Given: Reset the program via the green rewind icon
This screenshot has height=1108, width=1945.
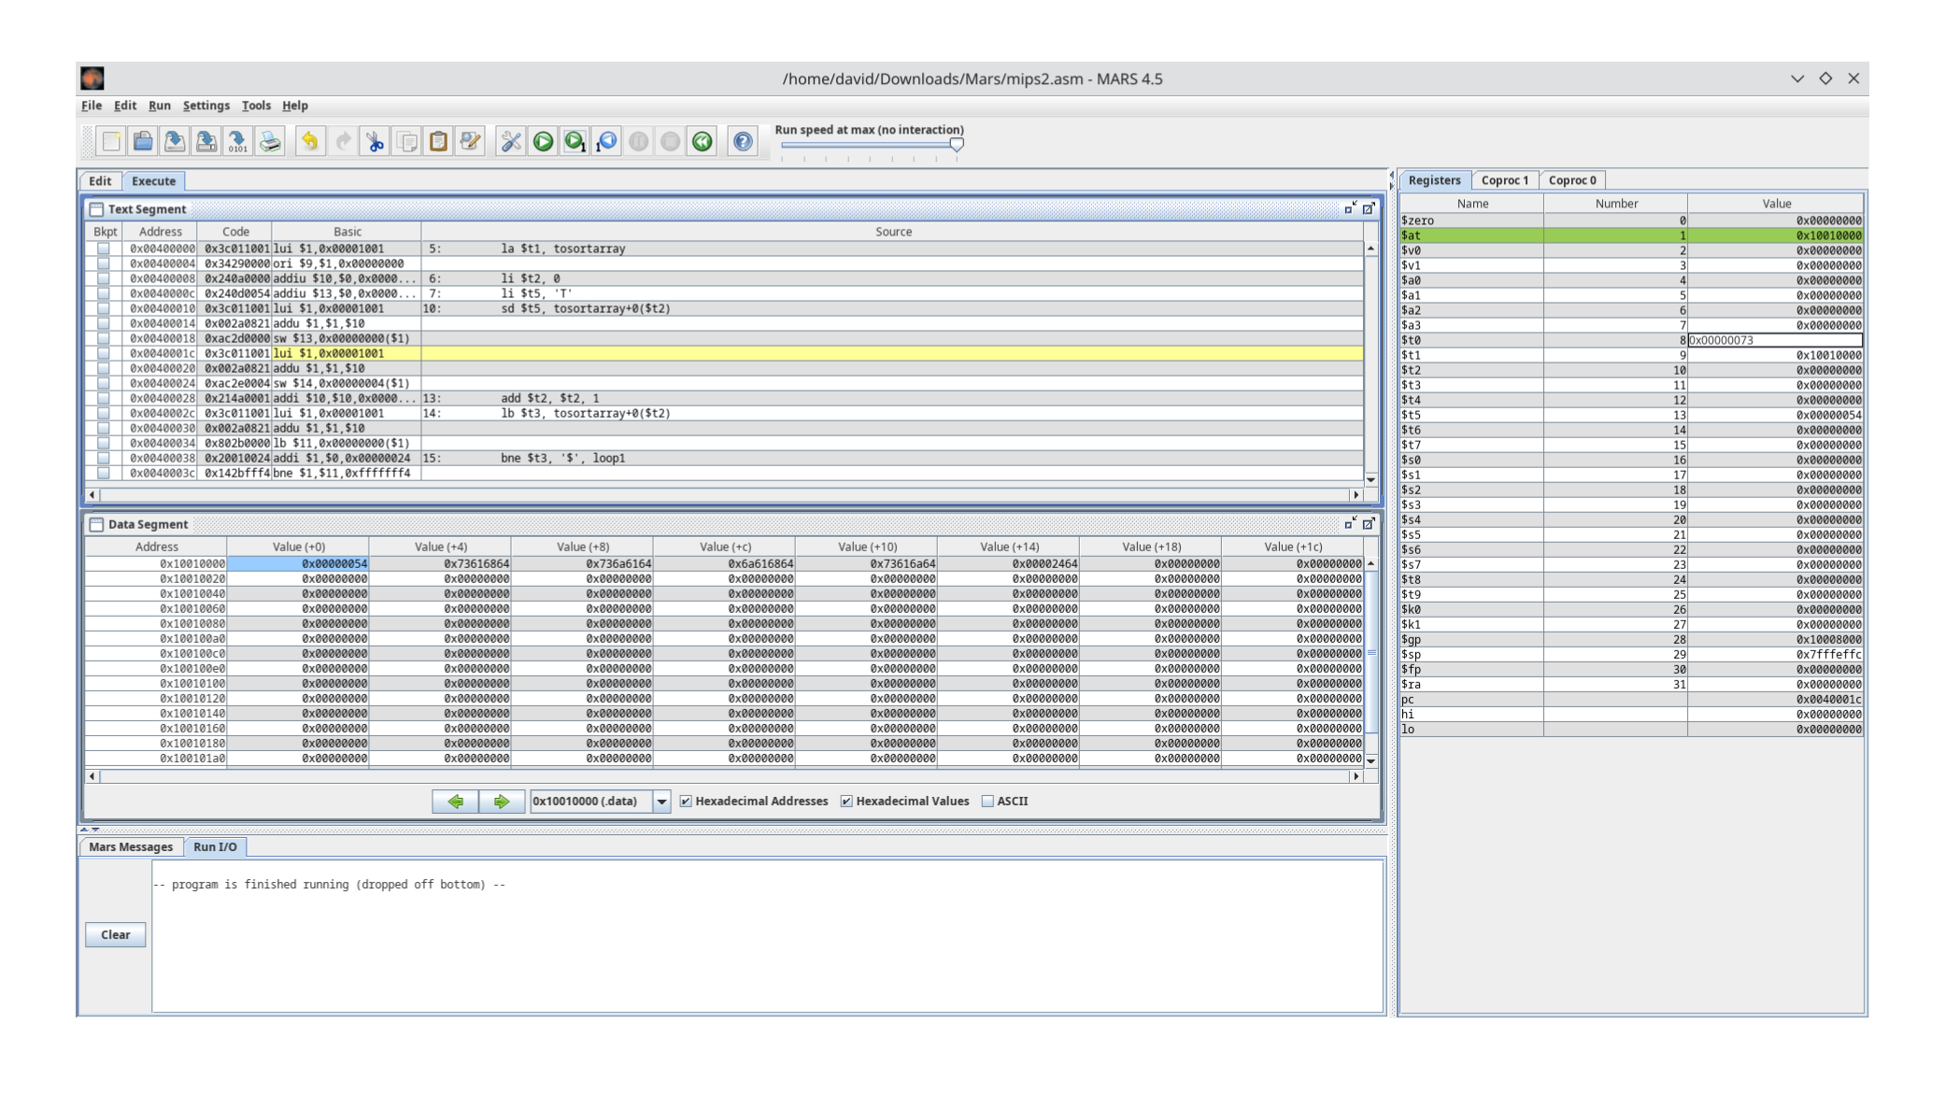Looking at the screenshot, I should pyautogui.click(x=701, y=142).
